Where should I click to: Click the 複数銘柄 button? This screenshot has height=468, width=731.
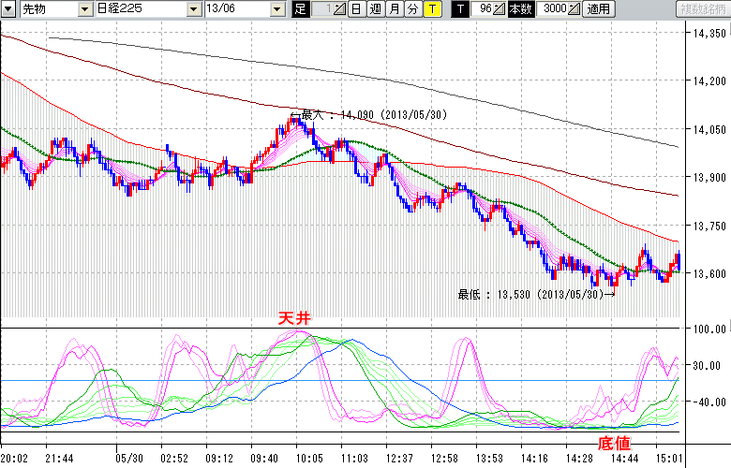pyautogui.click(x=703, y=9)
